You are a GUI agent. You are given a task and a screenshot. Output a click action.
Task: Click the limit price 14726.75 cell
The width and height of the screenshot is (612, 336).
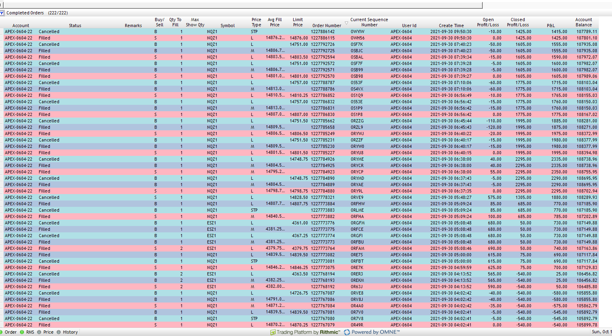pos(298,293)
